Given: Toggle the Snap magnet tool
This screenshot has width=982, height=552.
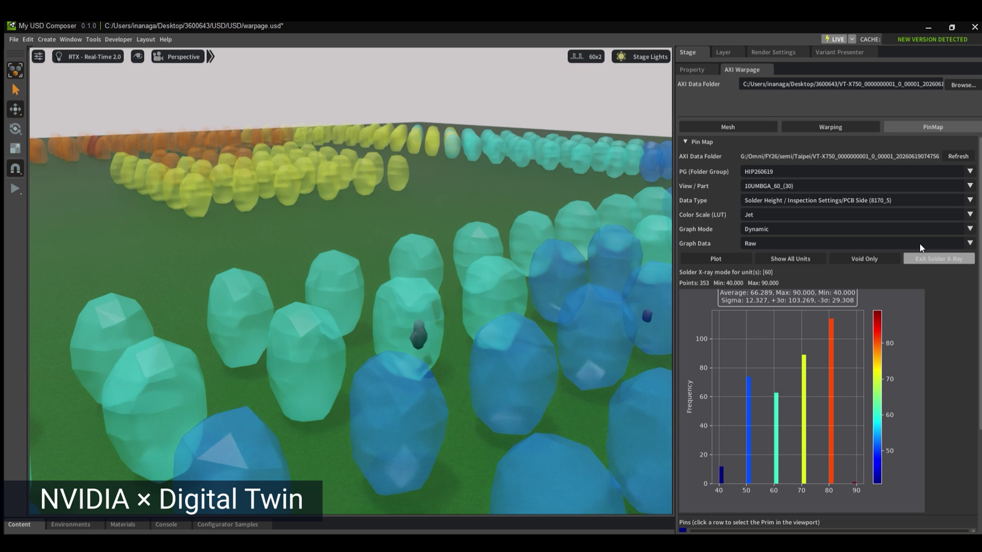Looking at the screenshot, I should (15, 169).
